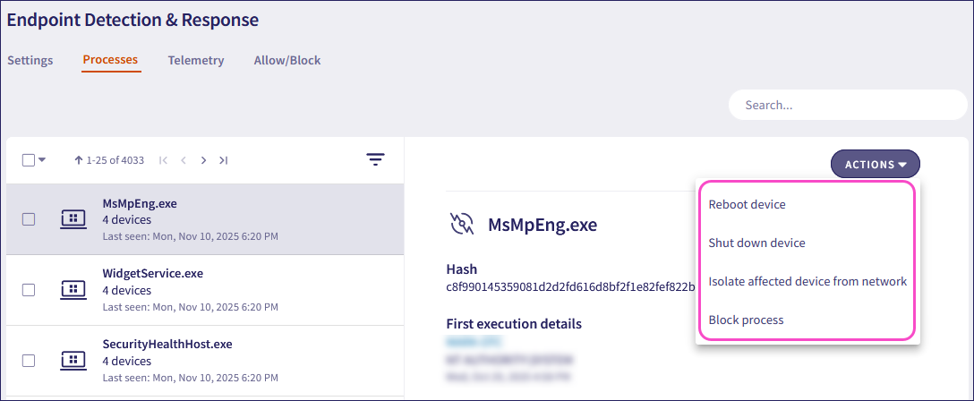The image size is (974, 401).
Task: Go to previous page arrow
Action: tap(184, 160)
